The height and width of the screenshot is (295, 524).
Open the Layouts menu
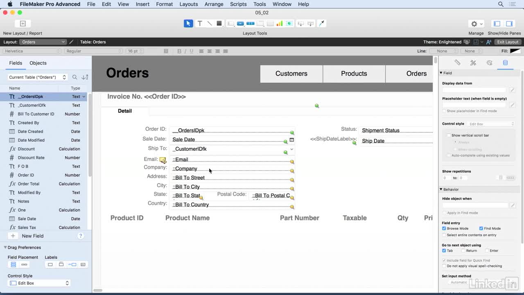[188, 4]
